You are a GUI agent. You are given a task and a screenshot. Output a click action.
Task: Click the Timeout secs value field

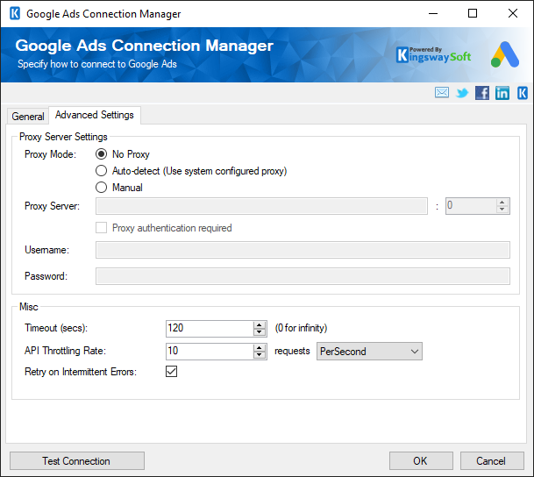coord(210,329)
